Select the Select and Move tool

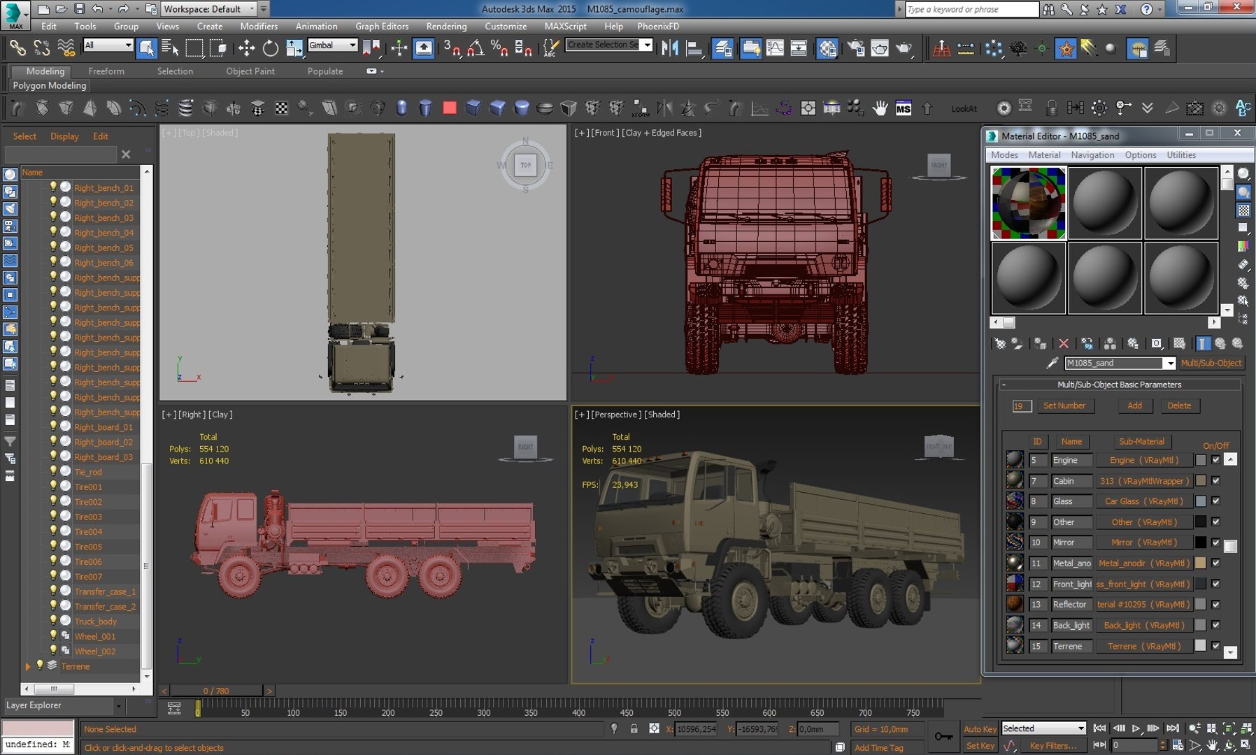[246, 48]
